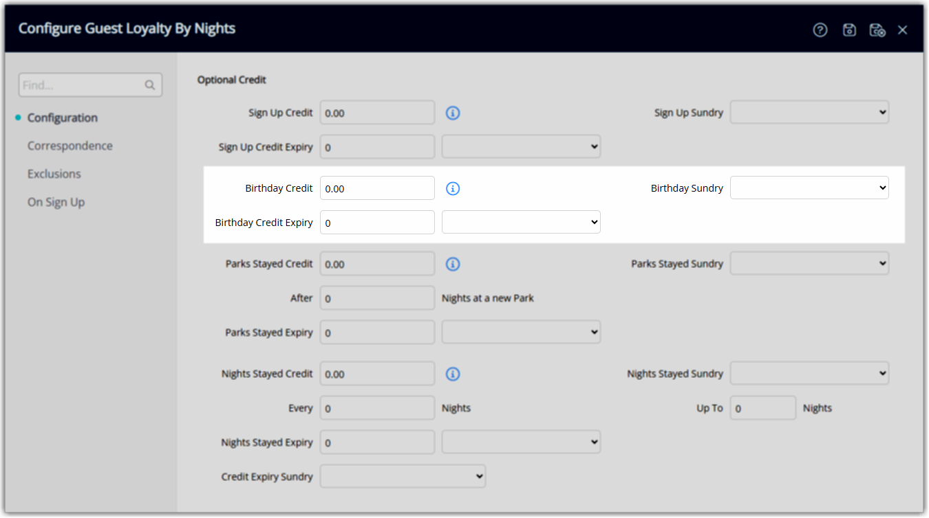Viewport: 929px width, 518px height.
Task: Show info for Parks Stayed Credit
Action: [x=453, y=264]
